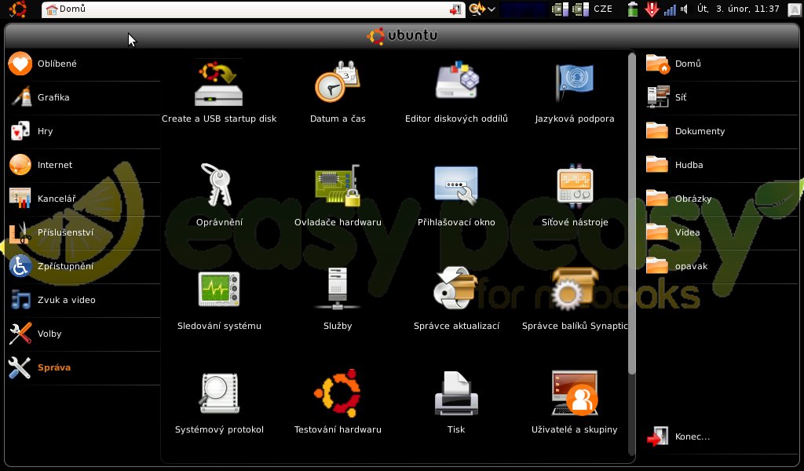Select the Správa category
The image size is (804, 471).
tap(83, 368)
